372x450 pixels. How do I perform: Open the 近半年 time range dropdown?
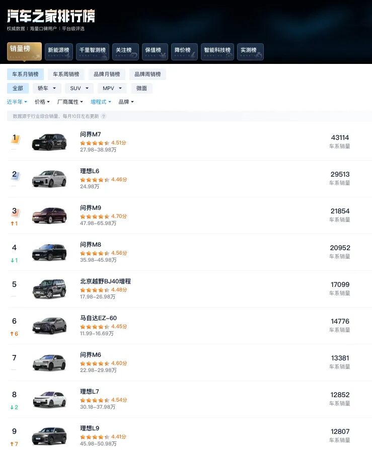point(17,102)
